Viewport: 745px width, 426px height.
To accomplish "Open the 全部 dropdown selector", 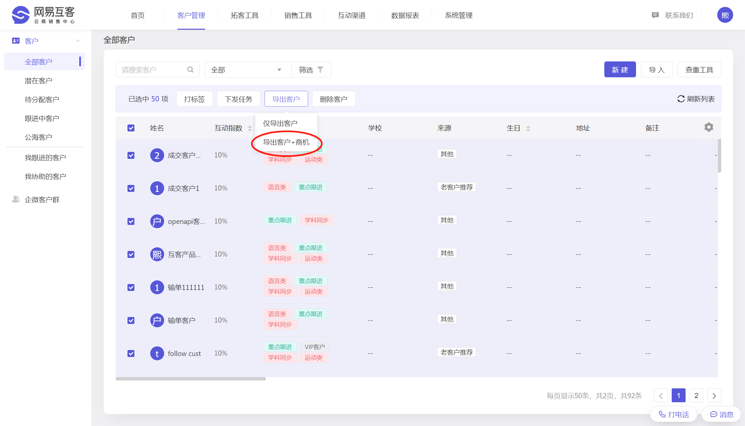I will (x=248, y=70).
